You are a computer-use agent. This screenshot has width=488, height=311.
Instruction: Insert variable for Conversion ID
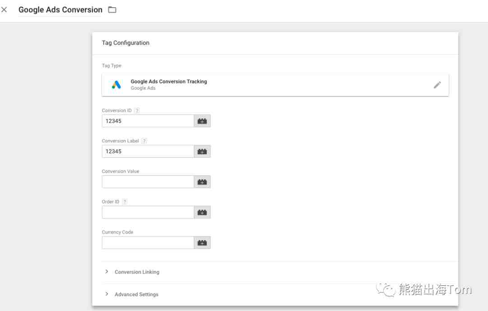[202, 121]
